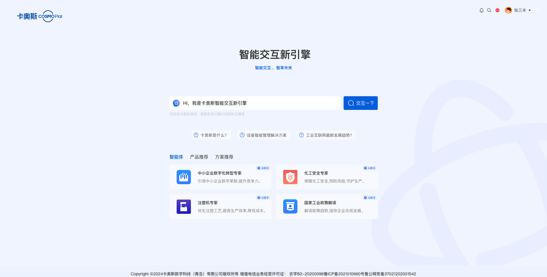Click AI助手 badge on 化工安全专家 card
The height and width of the screenshot is (277, 547).
click(370, 168)
